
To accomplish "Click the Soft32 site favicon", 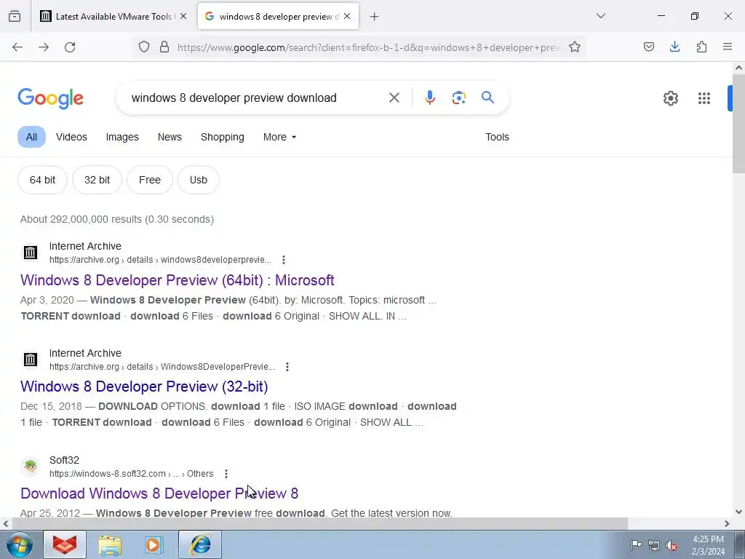I will tap(31, 467).
